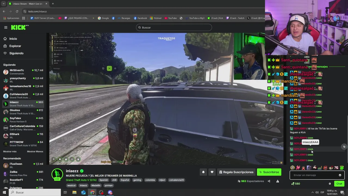Open ColValencia20 channel
Viewport: 348px width, 196px height.
(x=23, y=96)
